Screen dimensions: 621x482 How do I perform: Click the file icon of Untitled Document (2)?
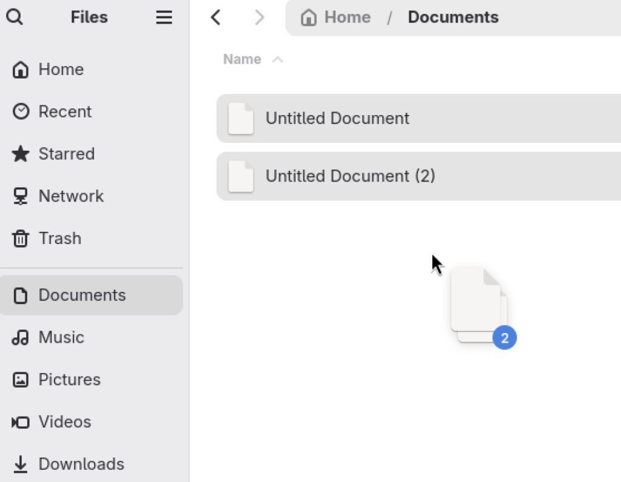[x=241, y=176]
